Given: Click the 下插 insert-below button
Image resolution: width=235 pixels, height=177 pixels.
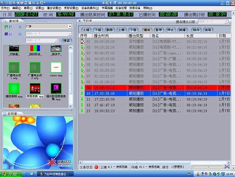Looking at the screenshot, I should [98, 30].
